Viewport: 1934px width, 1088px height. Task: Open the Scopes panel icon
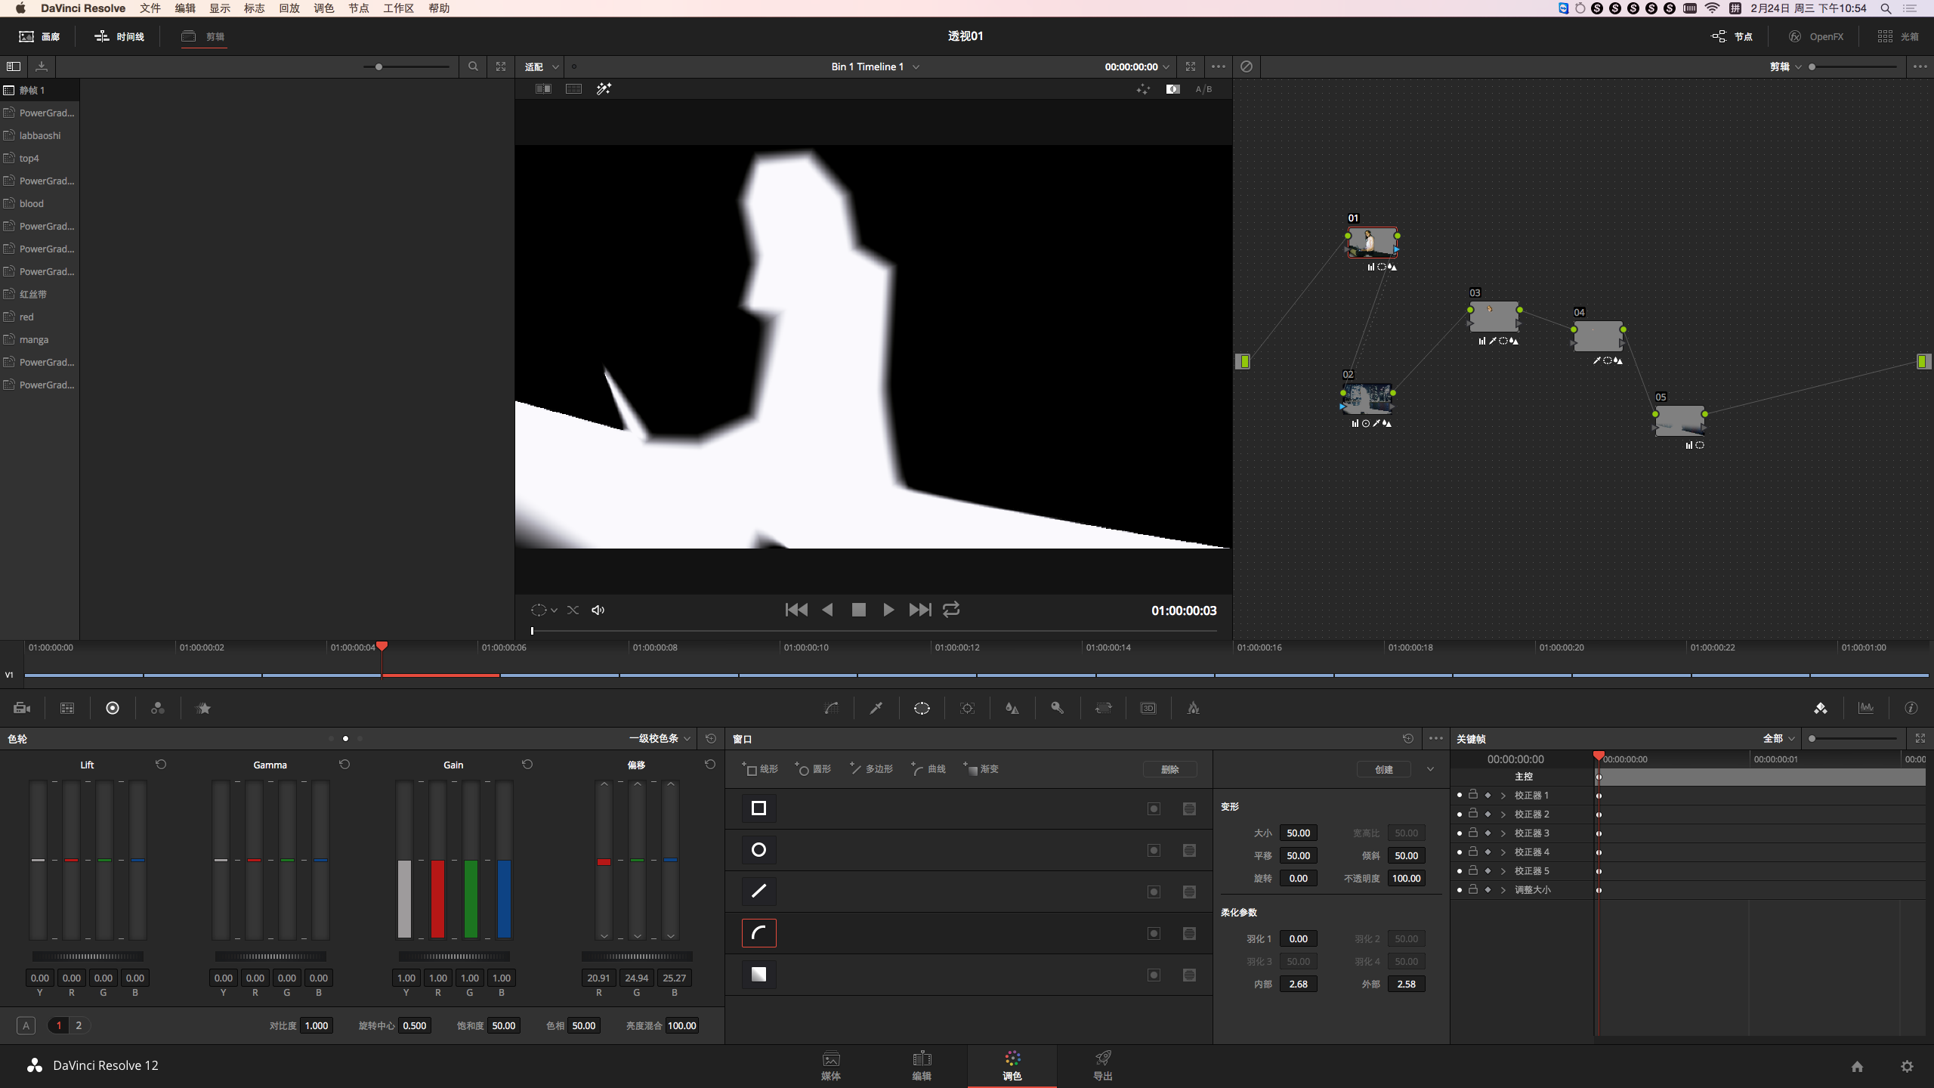point(1866,708)
